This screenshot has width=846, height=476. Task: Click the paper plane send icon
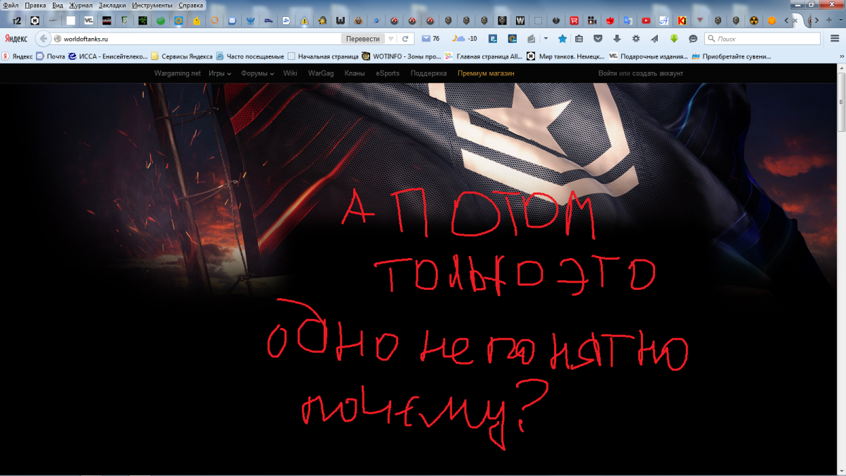(655, 39)
